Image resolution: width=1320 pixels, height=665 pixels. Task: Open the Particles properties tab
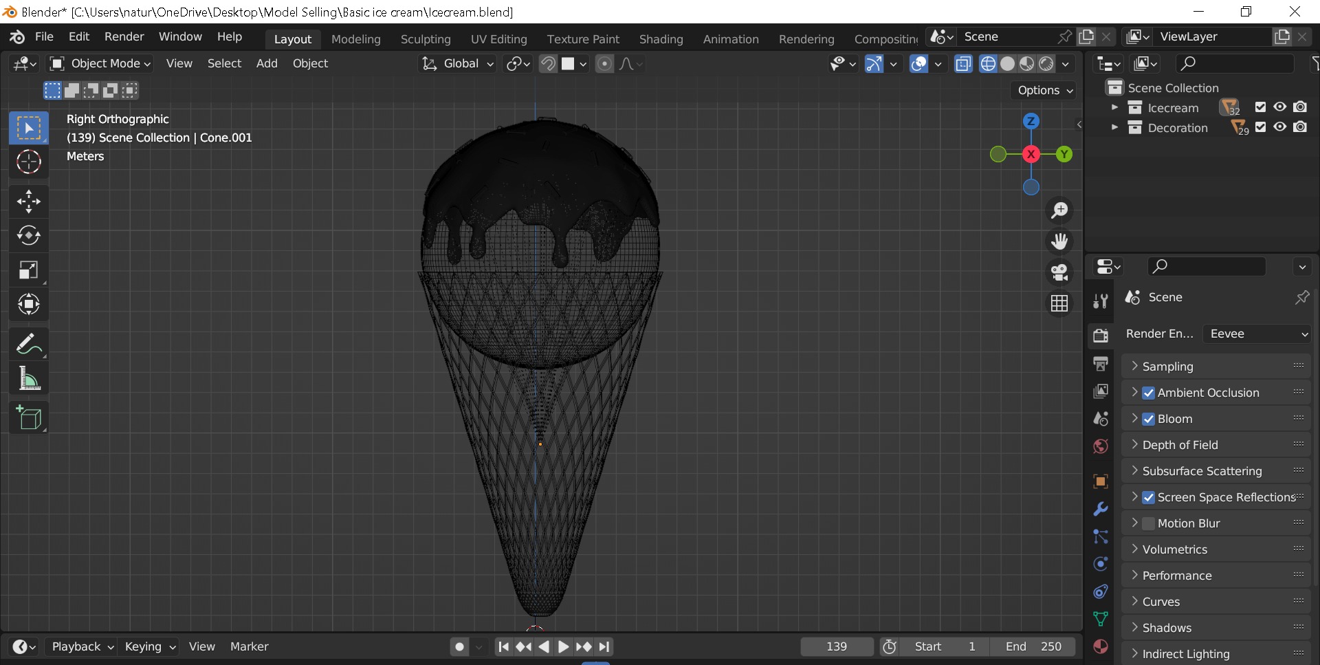tap(1101, 536)
